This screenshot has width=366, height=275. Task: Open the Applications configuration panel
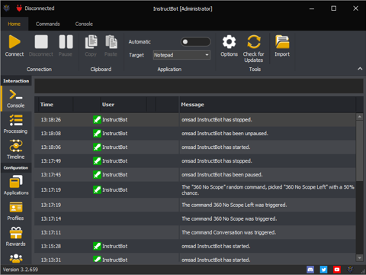(x=16, y=186)
